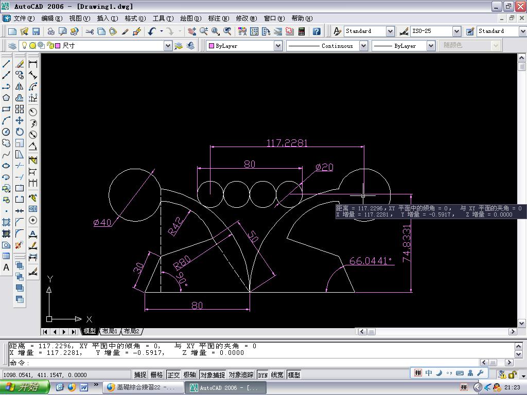
Task: Select the Move modify tool
Action: [x=20, y=120]
